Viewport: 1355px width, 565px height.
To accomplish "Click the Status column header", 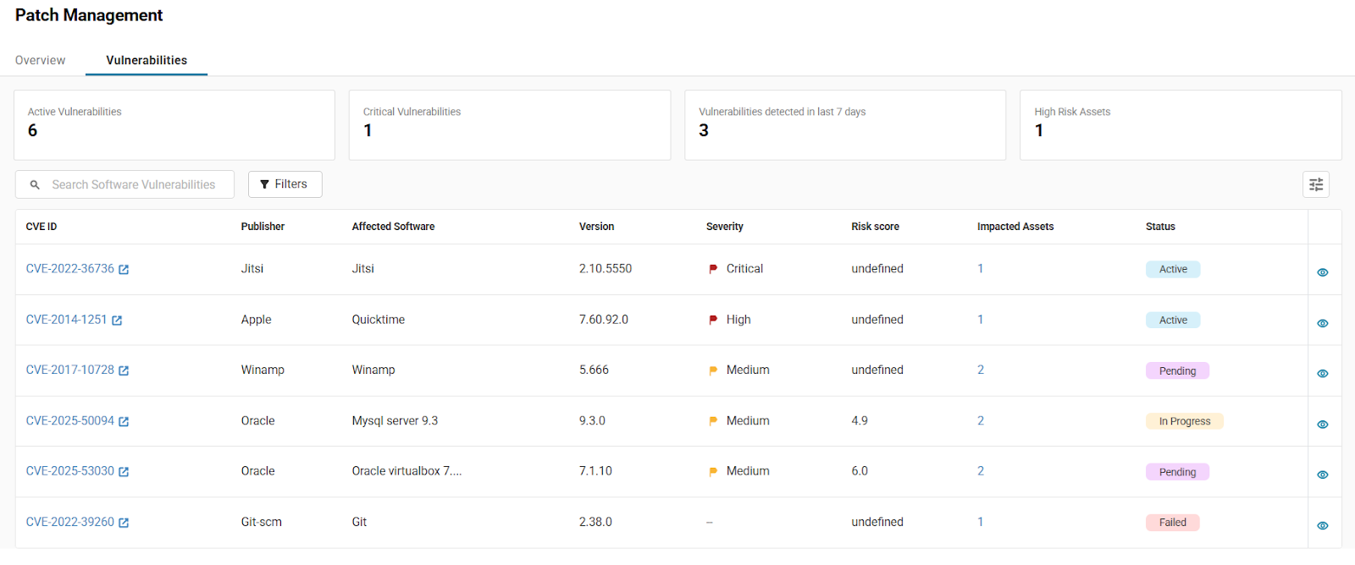I will (x=1160, y=227).
